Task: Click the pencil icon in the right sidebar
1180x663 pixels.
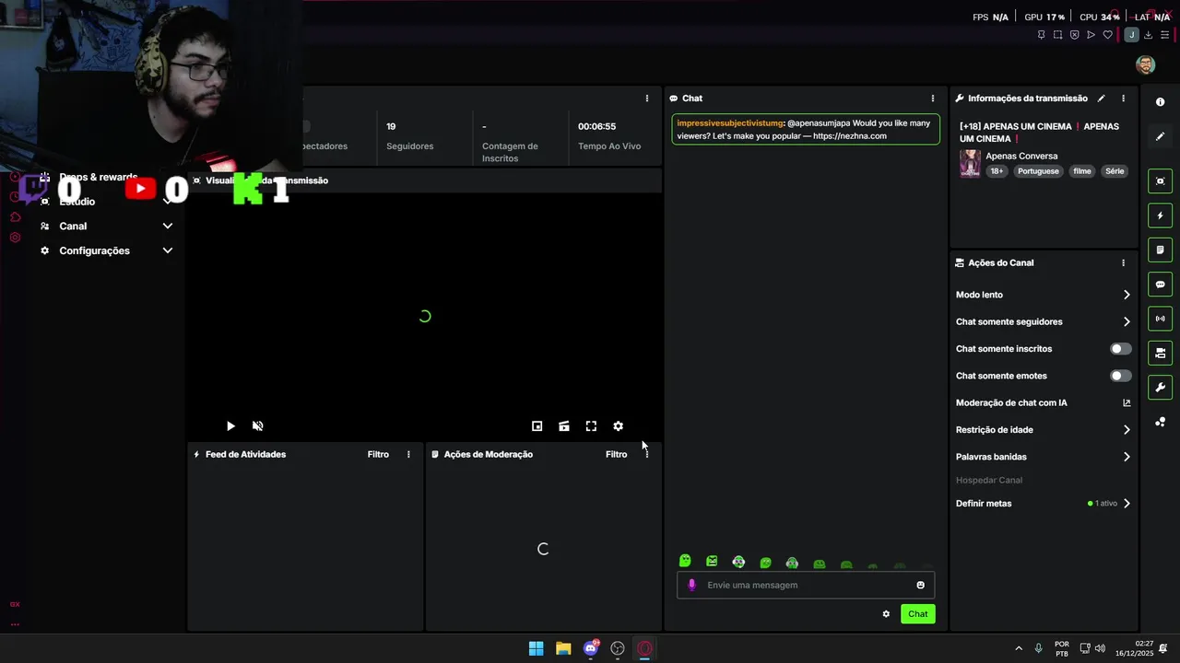Action: click(x=1161, y=136)
